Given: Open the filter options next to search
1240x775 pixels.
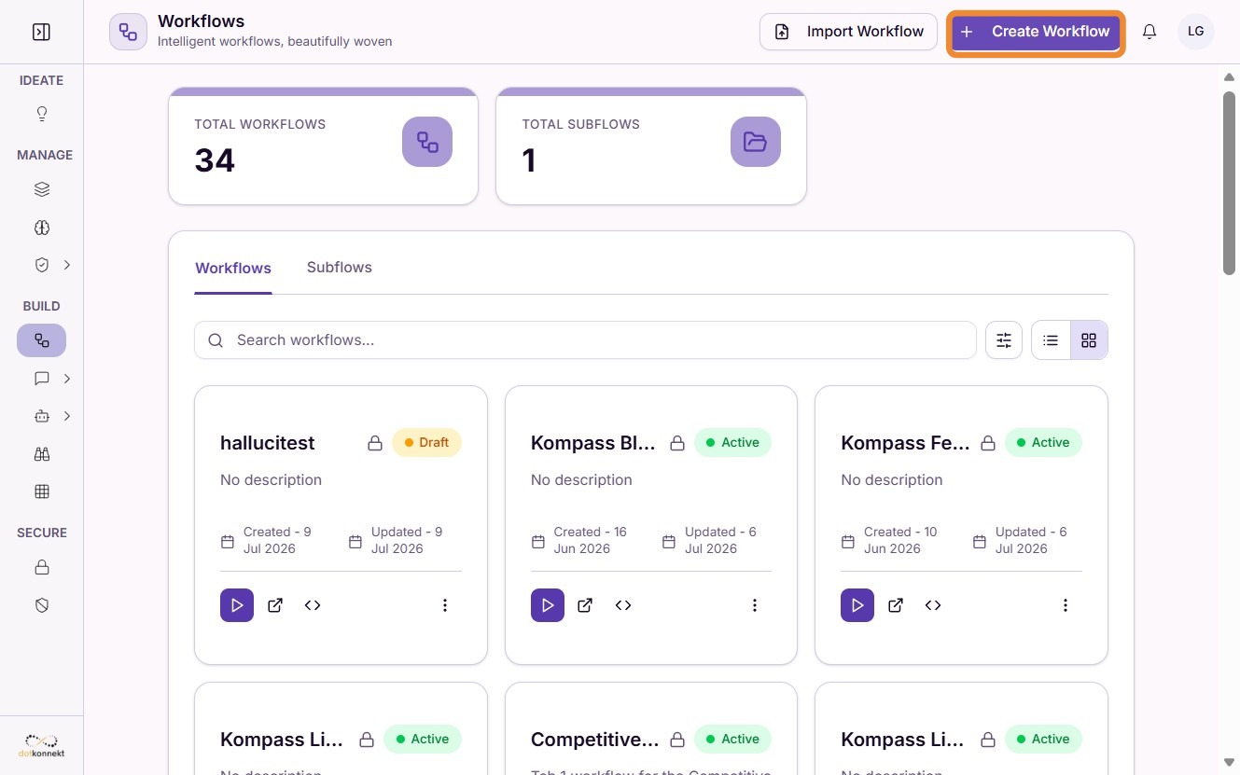Looking at the screenshot, I should 1004,340.
